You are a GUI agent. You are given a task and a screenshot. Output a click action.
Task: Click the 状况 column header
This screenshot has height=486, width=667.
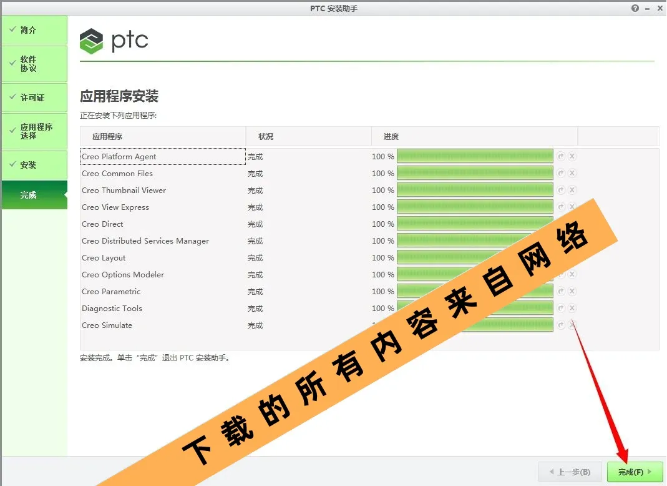click(x=308, y=136)
